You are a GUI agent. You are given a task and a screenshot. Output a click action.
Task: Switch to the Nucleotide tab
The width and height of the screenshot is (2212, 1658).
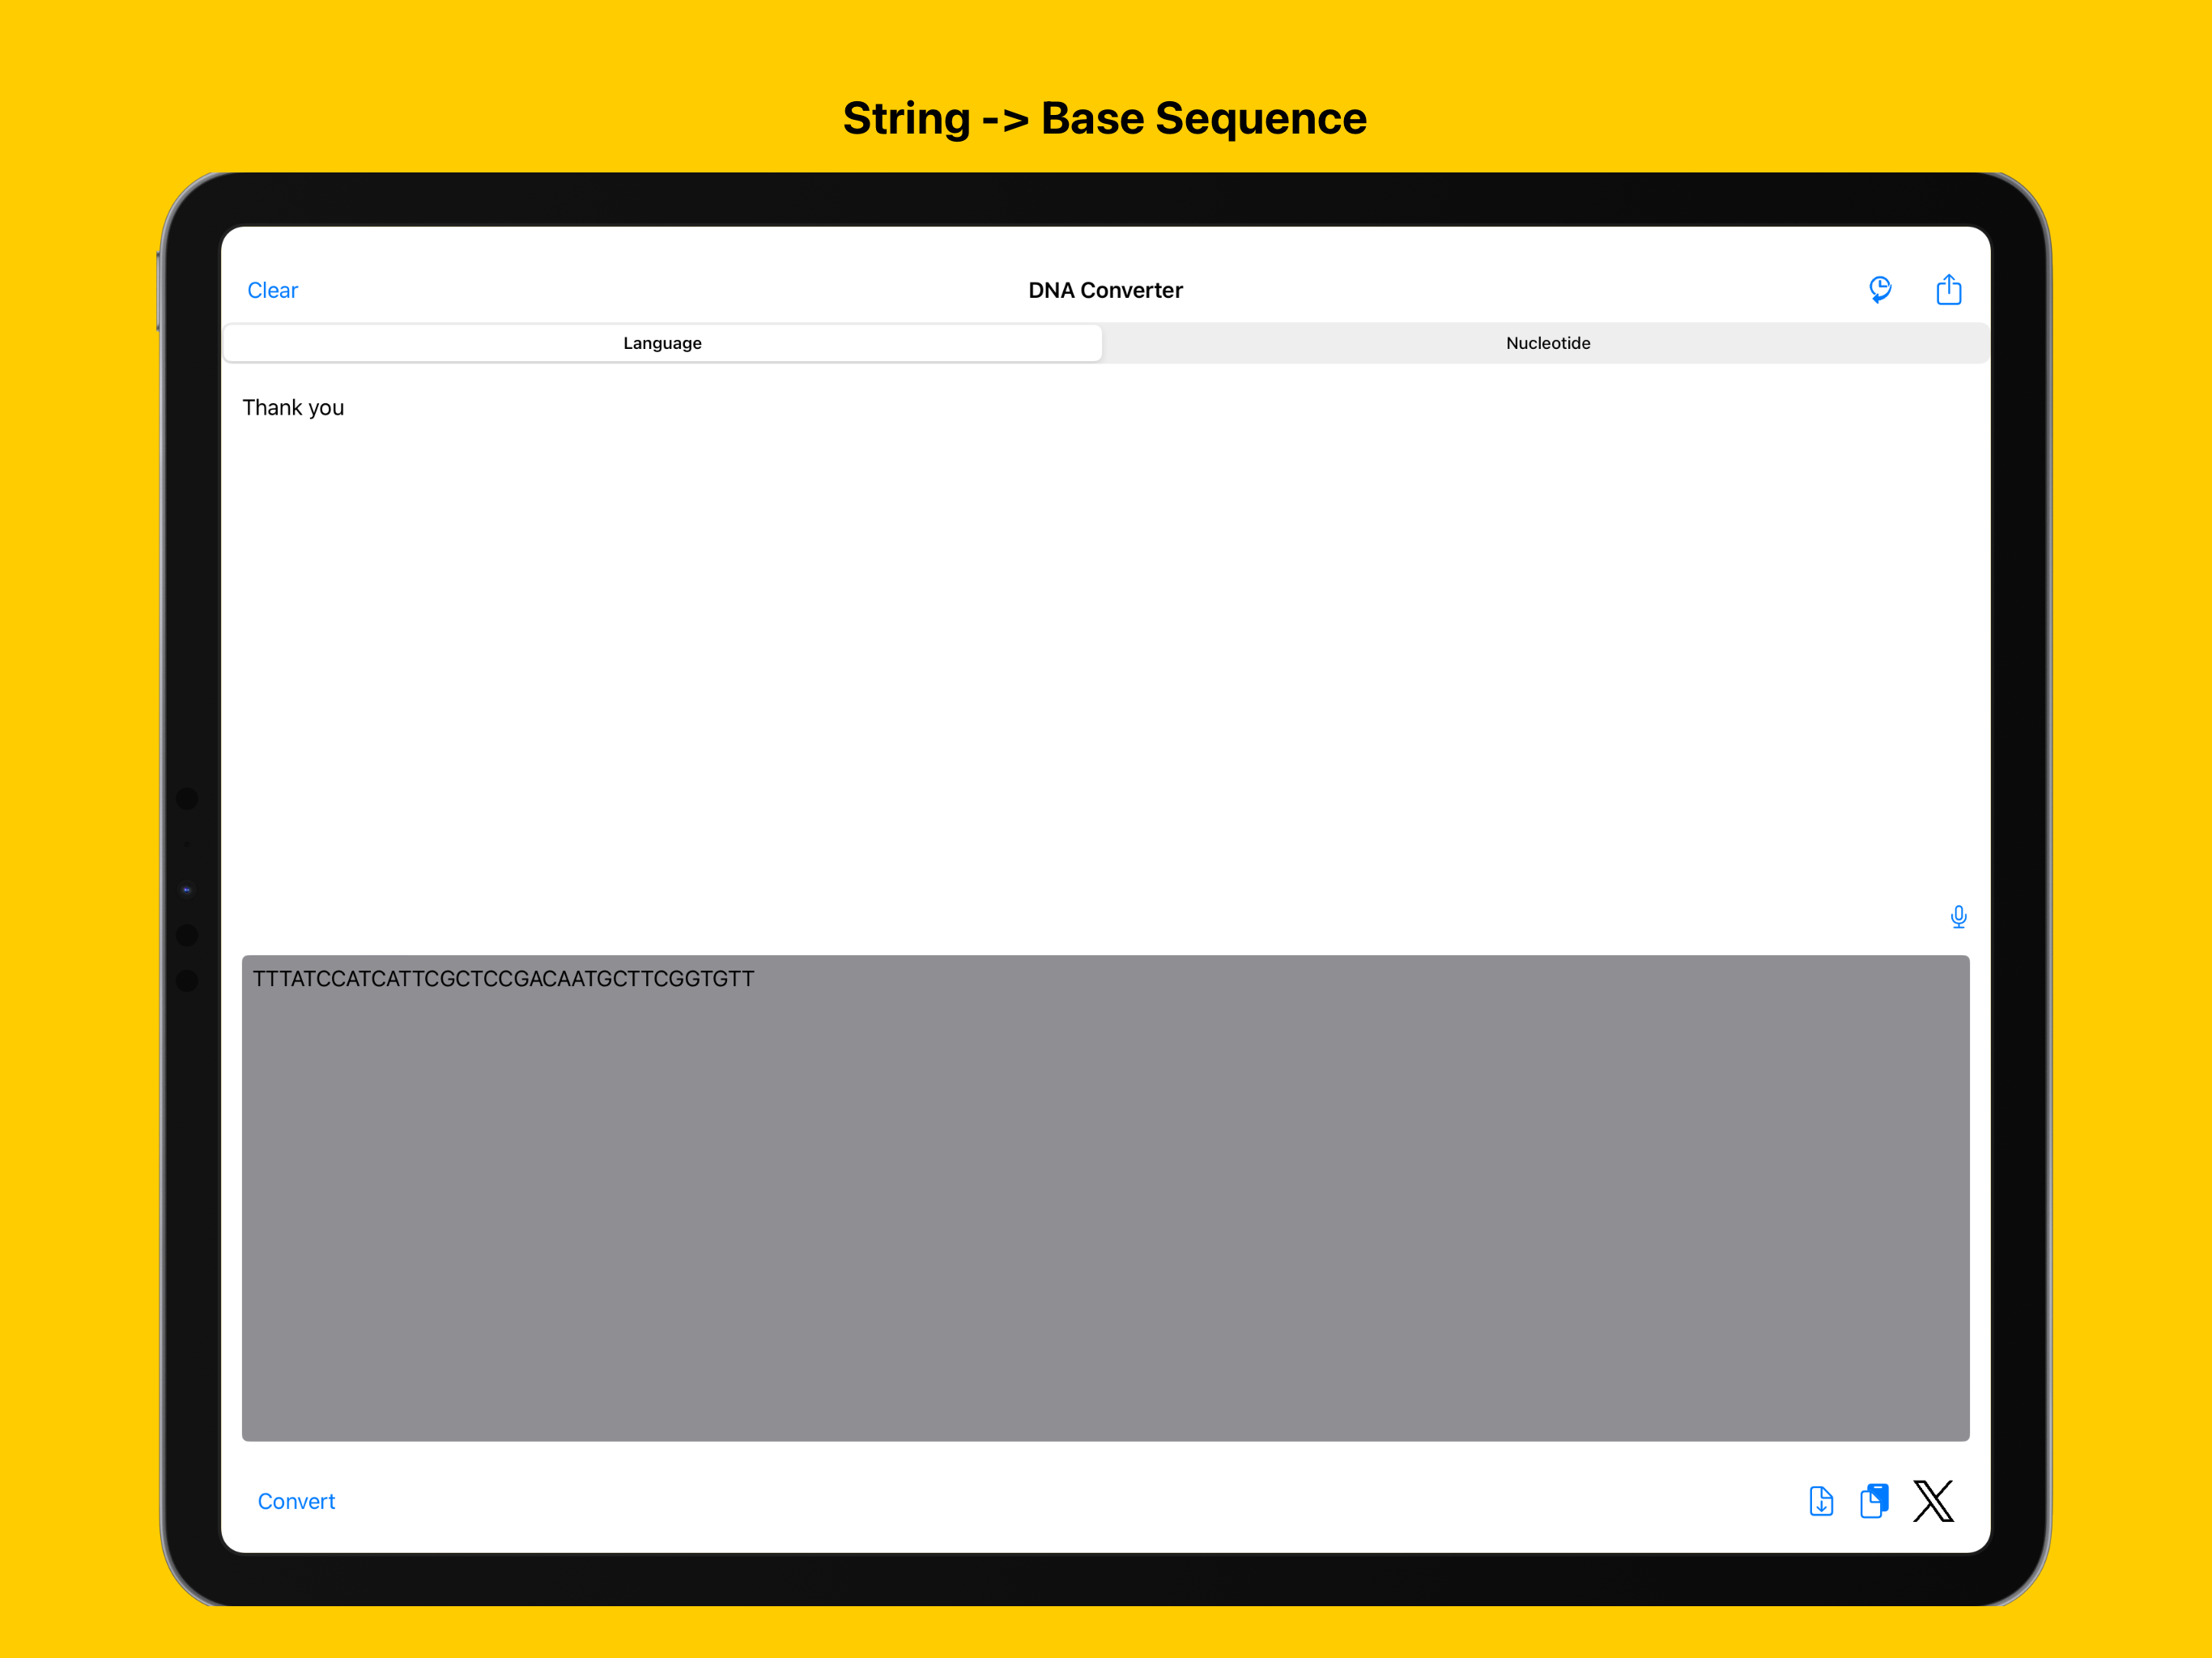click(1547, 343)
